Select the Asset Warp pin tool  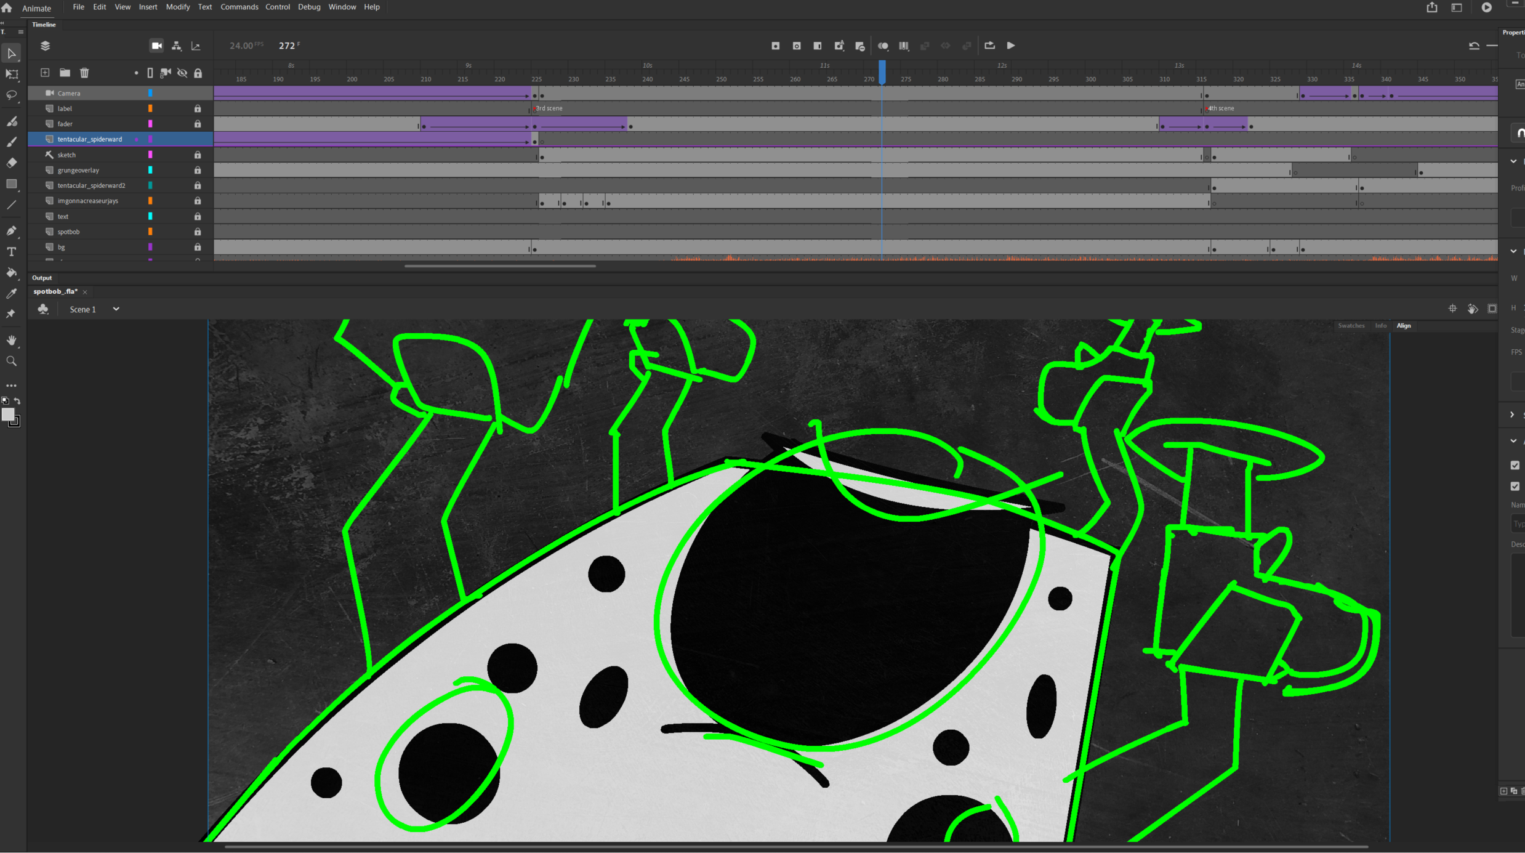[x=11, y=314]
